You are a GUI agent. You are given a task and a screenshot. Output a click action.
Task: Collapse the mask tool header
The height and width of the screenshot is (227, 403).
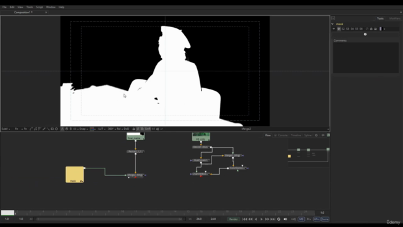(332, 24)
